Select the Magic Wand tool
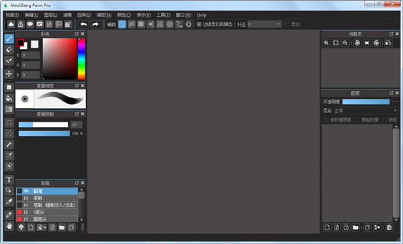Screen dimensions: 403x244 tap(9, 145)
